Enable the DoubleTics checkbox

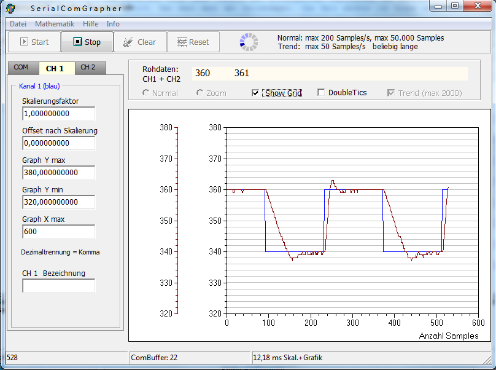click(x=321, y=93)
